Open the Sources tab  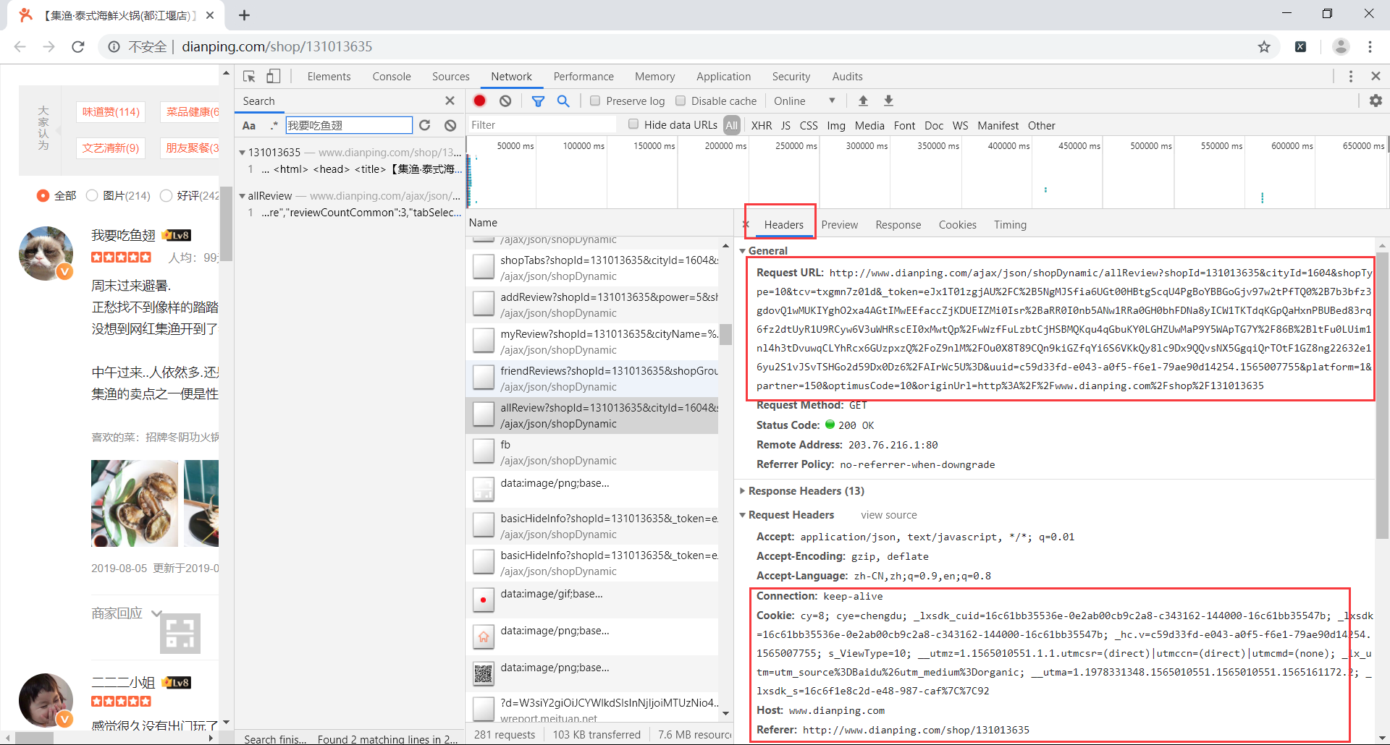[x=450, y=77]
